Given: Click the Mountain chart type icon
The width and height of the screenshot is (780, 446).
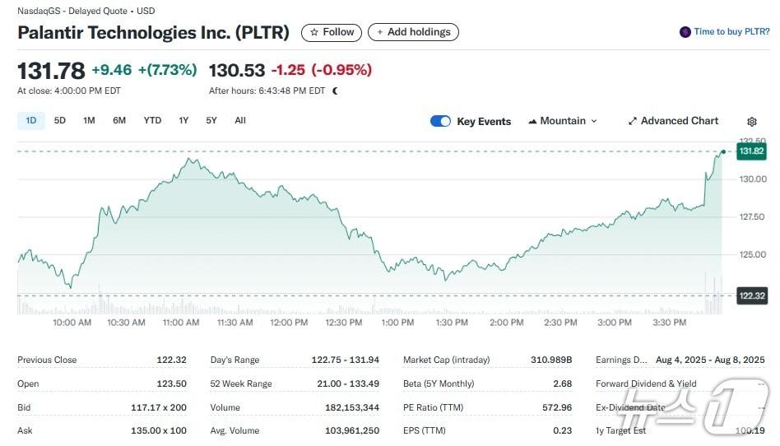Looking at the screenshot, I should [x=532, y=121].
